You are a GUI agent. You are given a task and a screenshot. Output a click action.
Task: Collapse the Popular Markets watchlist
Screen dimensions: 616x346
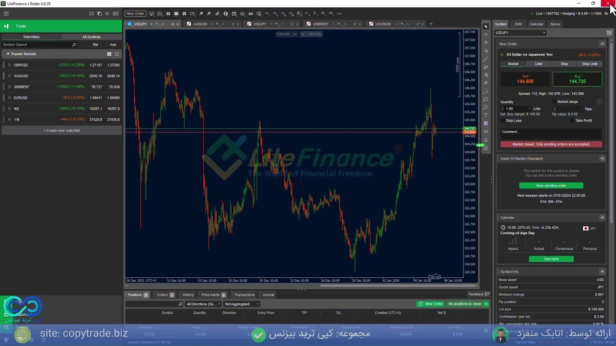point(8,54)
